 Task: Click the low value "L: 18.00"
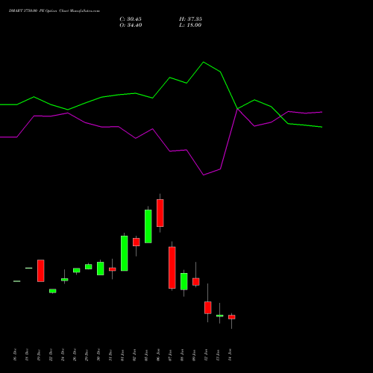pos(190,25)
